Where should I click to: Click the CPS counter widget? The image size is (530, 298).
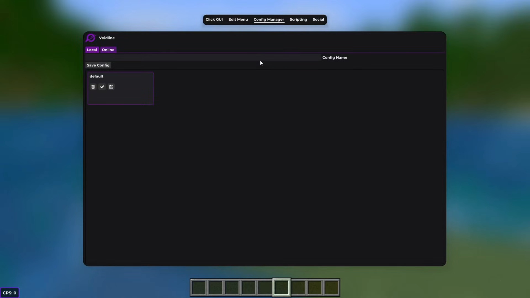click(10, 293)
